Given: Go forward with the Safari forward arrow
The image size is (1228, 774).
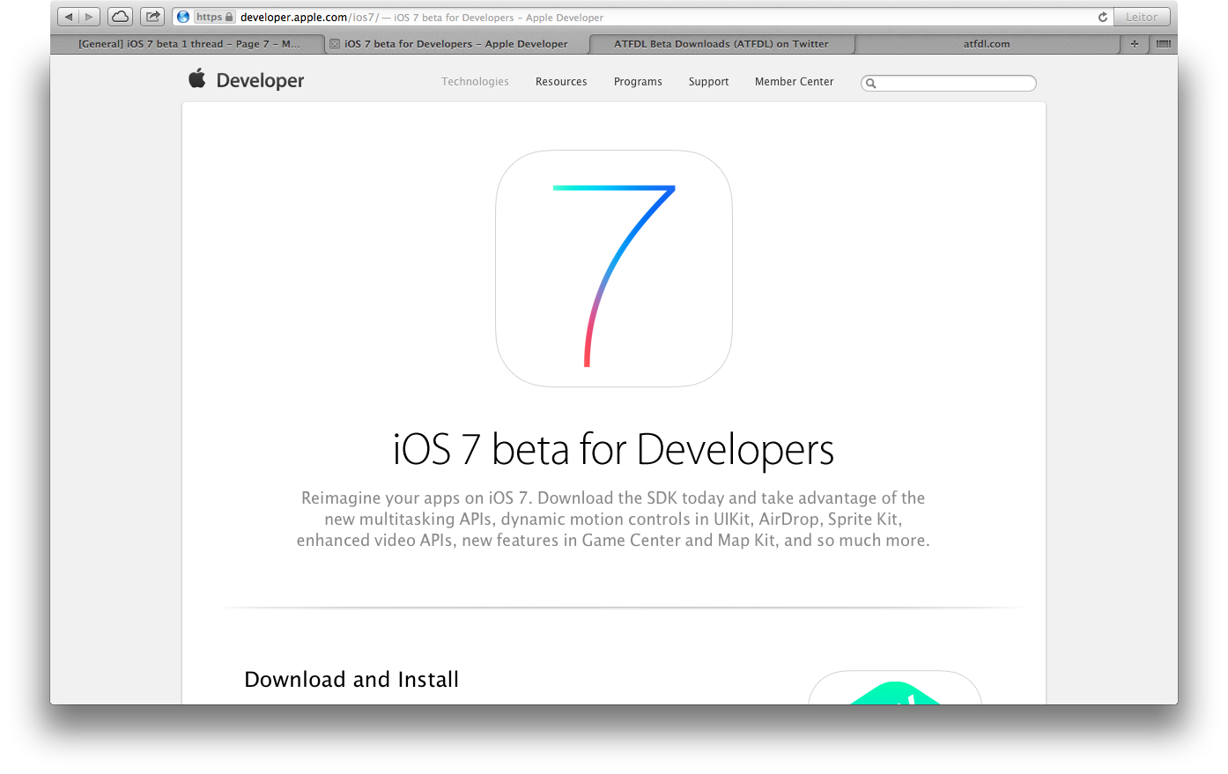Looking at the screenshot, I should point(89,17).
